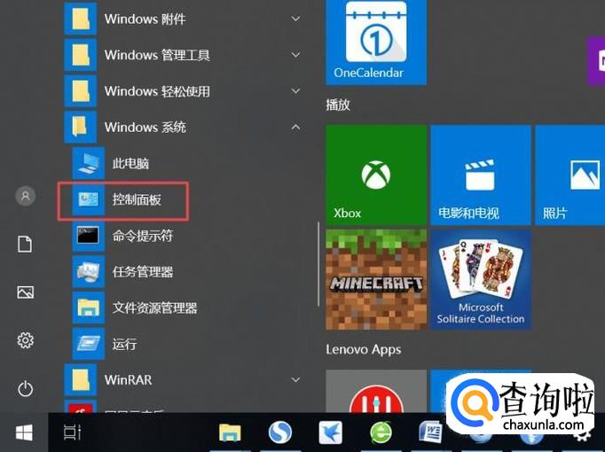Open Microsoft Word from the taskbar

click(430, 433)
